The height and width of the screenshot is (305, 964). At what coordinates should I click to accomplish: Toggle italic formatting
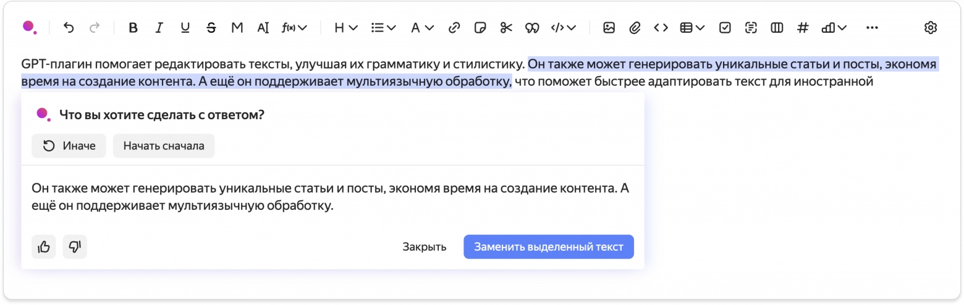(159, 27)
